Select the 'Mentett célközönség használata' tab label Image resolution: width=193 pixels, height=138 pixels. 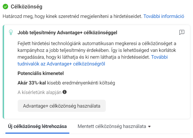112,126
